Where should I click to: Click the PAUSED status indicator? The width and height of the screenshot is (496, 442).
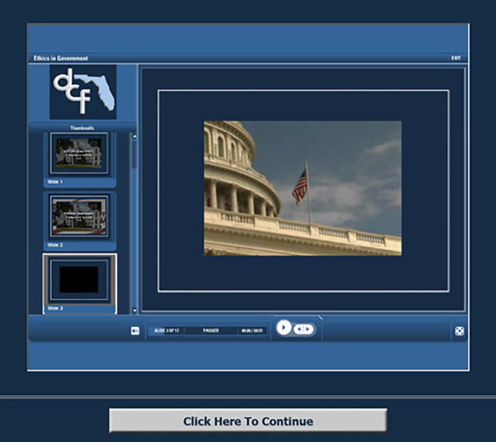(211, 331)
